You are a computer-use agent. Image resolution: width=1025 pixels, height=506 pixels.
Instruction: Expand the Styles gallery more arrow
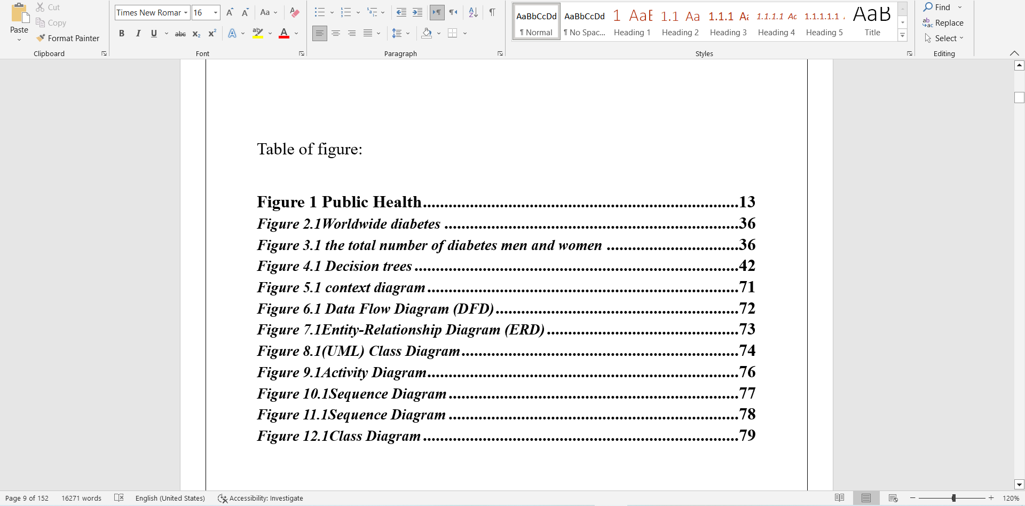click(x=902, y=36)
